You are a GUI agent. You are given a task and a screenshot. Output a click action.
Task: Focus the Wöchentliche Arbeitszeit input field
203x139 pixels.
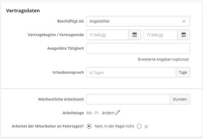coord(128,99)
